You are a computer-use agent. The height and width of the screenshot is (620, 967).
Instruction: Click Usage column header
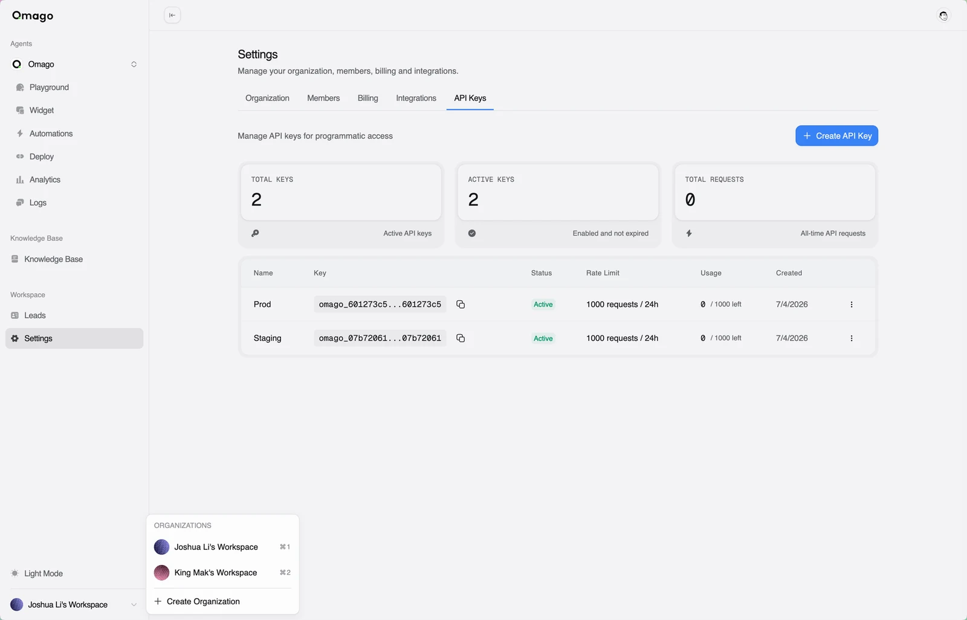[x=711, y=273]
